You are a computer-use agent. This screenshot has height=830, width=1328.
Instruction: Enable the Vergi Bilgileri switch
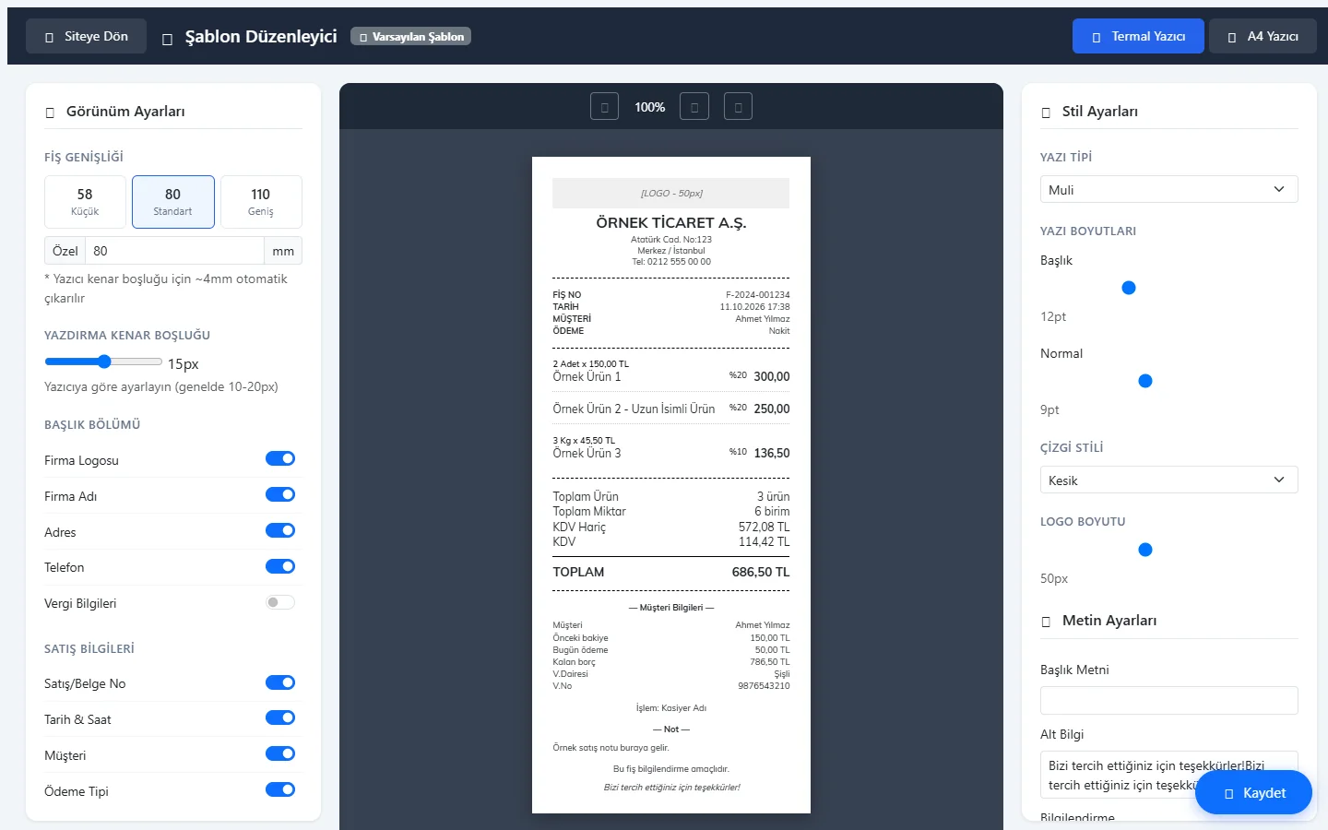click(x=280, y=602)
